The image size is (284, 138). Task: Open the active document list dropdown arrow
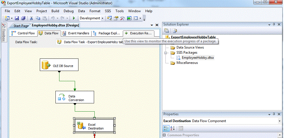click(x=152, y=25)
